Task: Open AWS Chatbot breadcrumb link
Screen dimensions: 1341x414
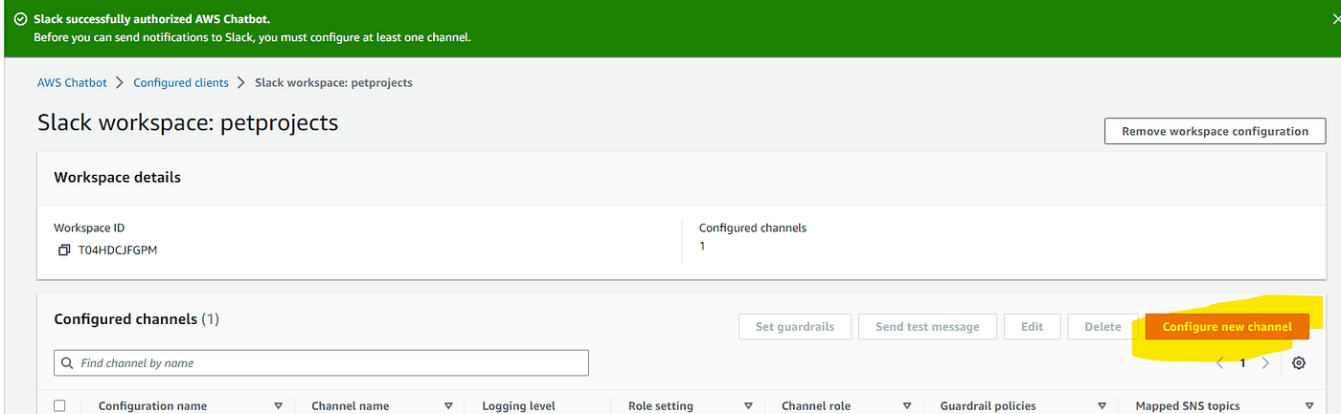Action: point(72,82)
